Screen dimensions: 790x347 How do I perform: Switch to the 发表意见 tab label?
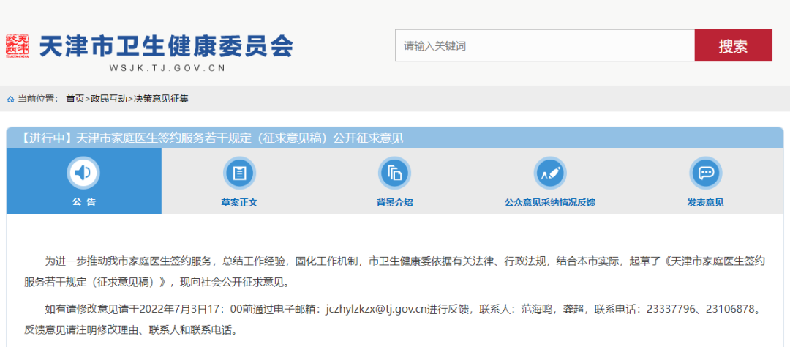click(705, 203)
